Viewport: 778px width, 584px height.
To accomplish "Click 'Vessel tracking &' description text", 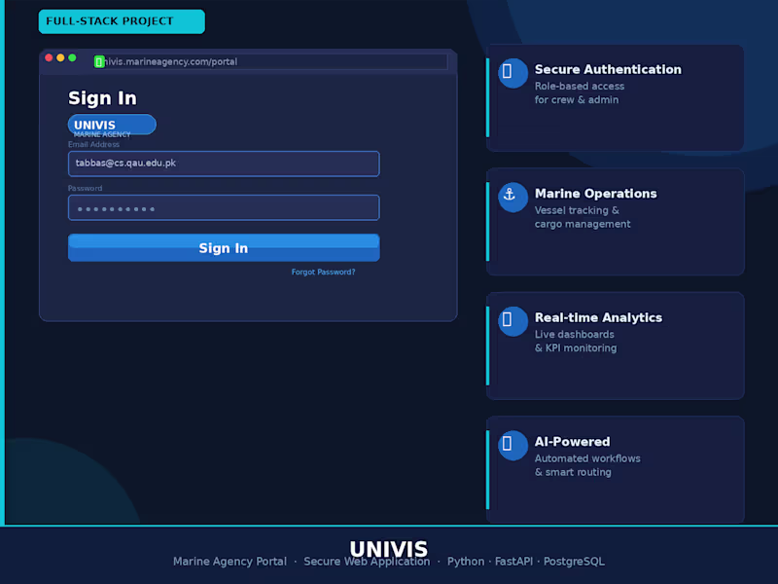I will coord(577,210).
